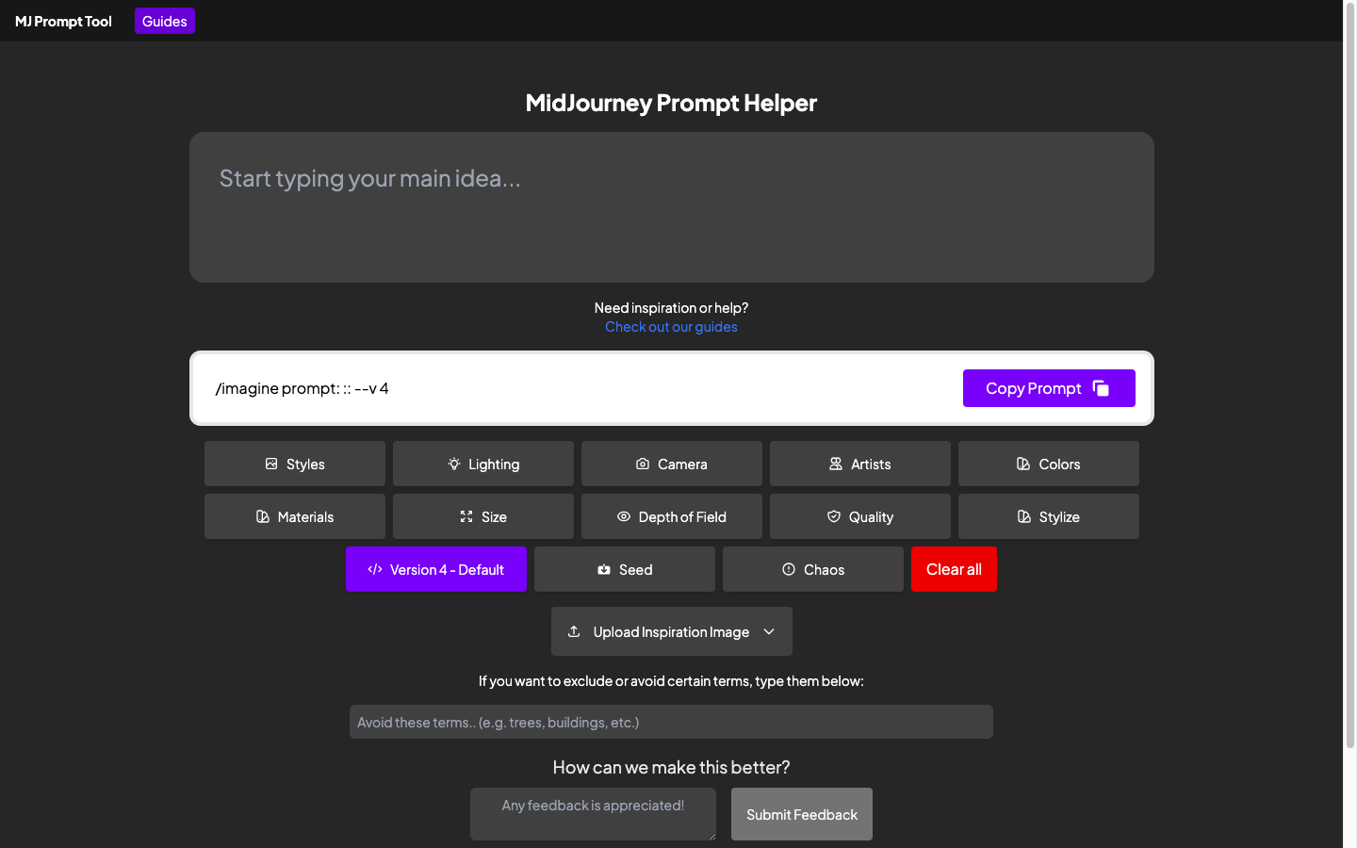Viewport: 1357px width, 848px height.
Task: Open the Chaos setting
Action: tap(813, 569)
